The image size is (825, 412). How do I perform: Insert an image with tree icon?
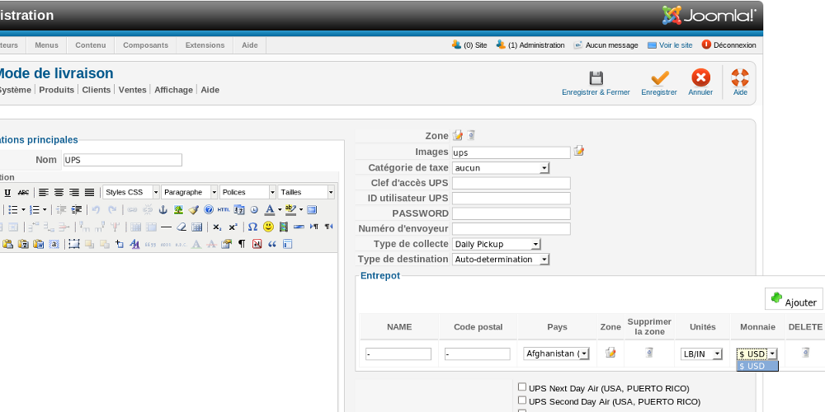[x=178, y=209]
